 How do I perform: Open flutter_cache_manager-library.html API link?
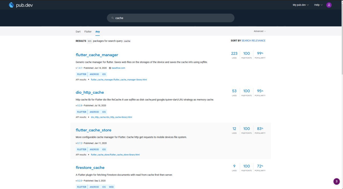(x=119, y=80)
